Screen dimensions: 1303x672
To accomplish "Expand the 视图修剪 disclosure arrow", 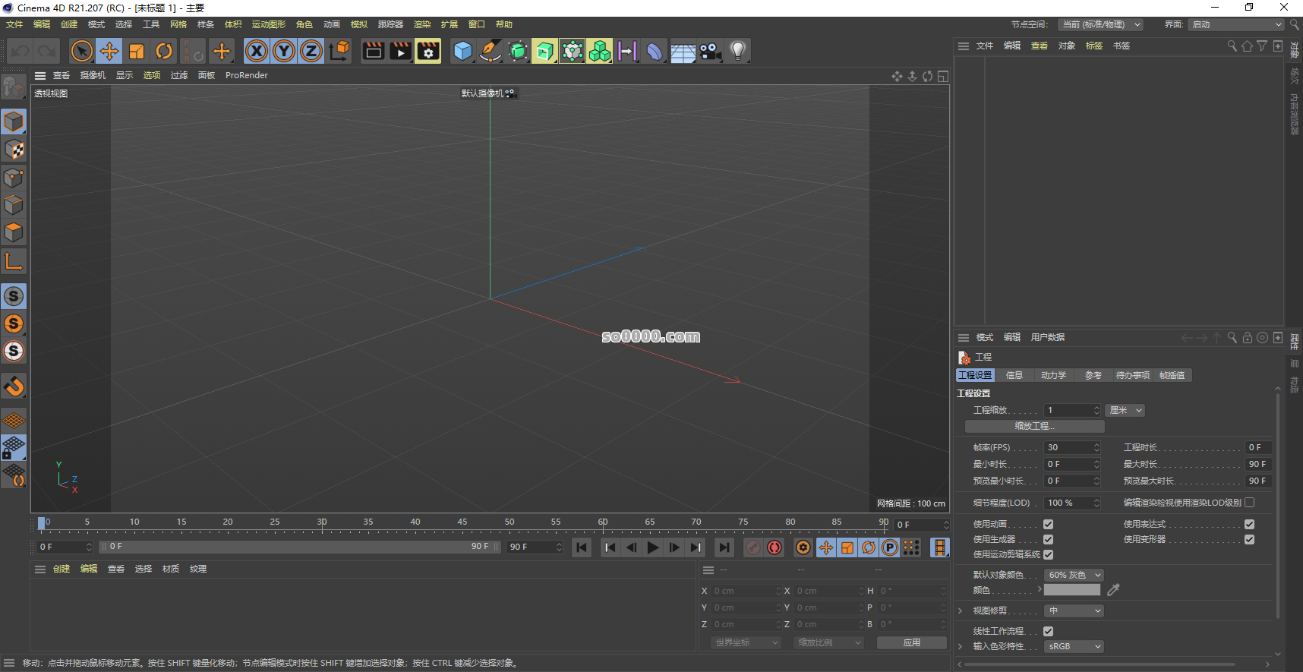I will 960,610.
